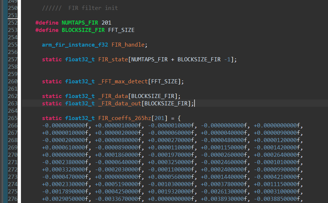The height and width of the screenshot is (203, 328).
Task: Click line number 270 in gutter
Action: (13, 155)
